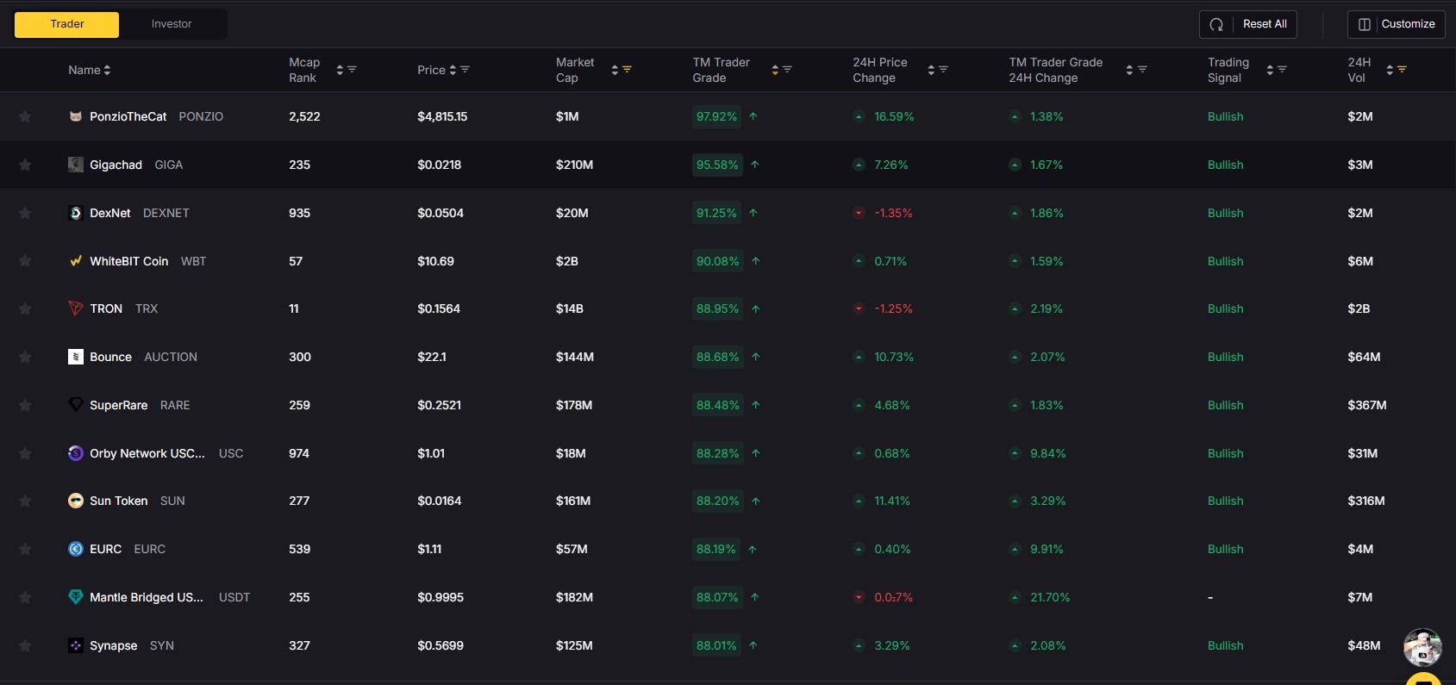Click the WhiteBIT Coin logo
The width and height of the screenshot is (1456, 685).
76,260
